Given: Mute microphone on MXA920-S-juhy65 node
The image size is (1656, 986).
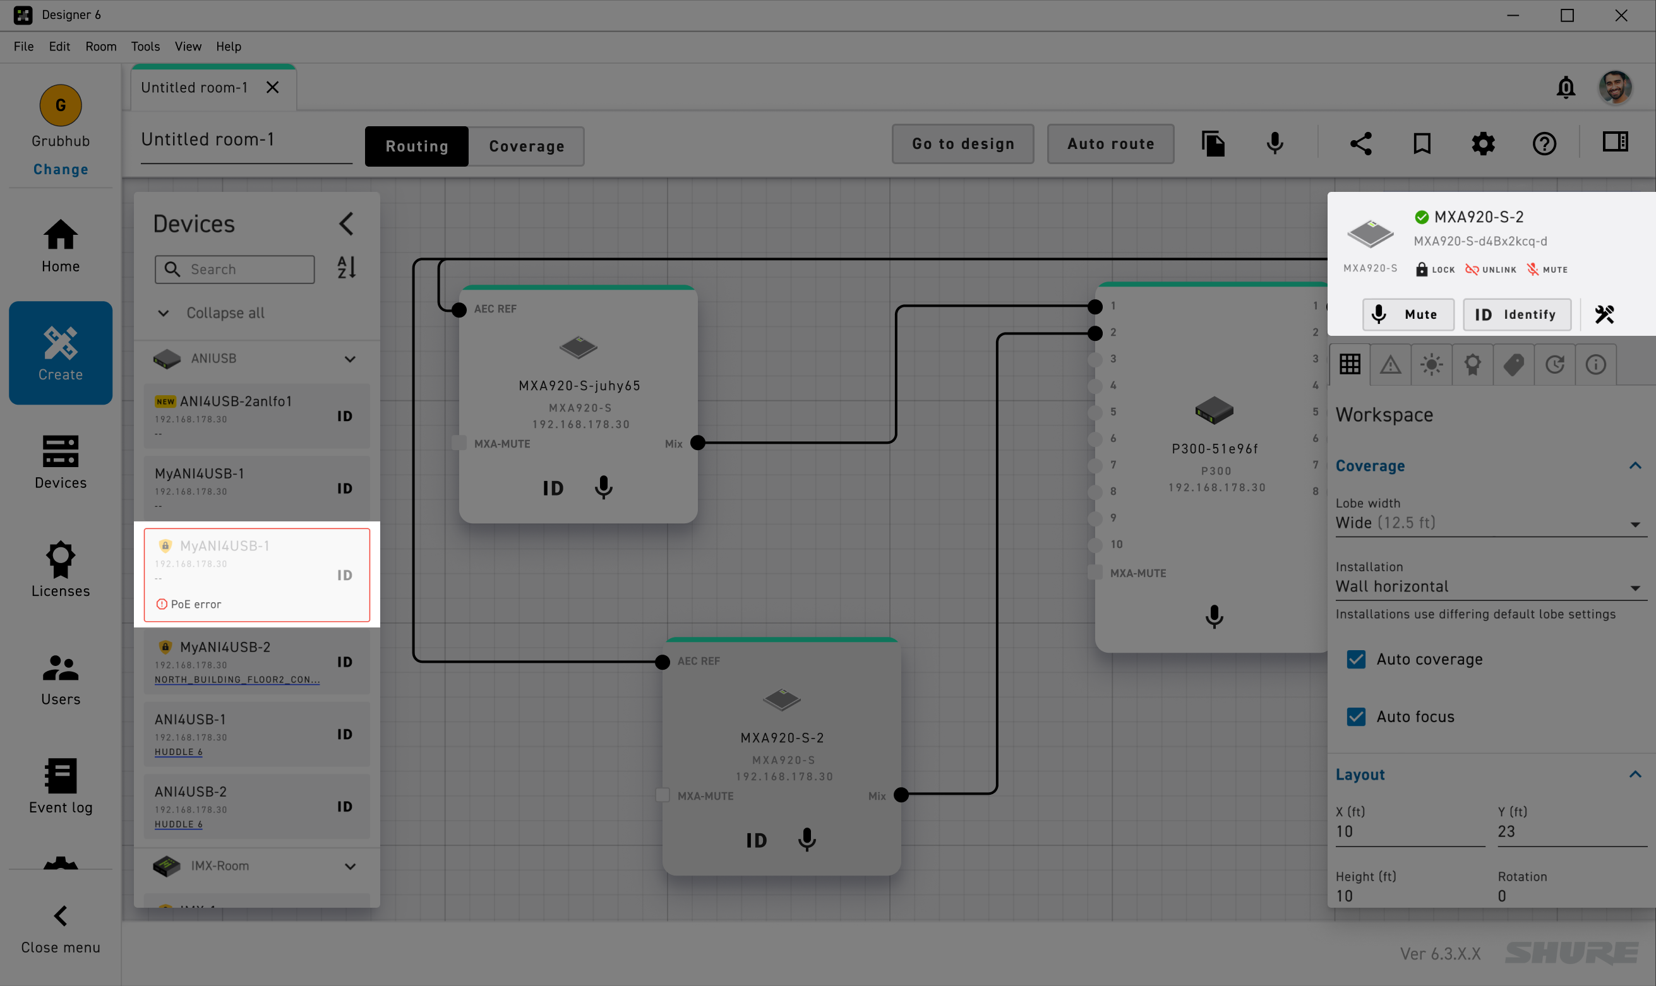Looking at the screenshot, I should [x=604, y=488].
